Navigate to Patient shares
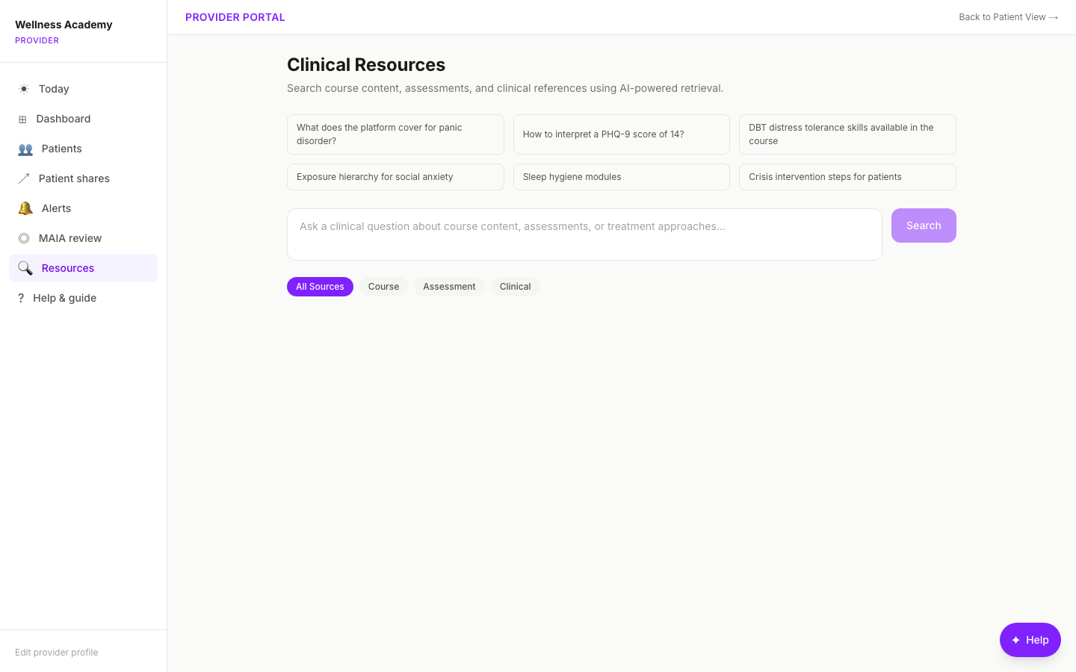 click(x=83, y=178)
